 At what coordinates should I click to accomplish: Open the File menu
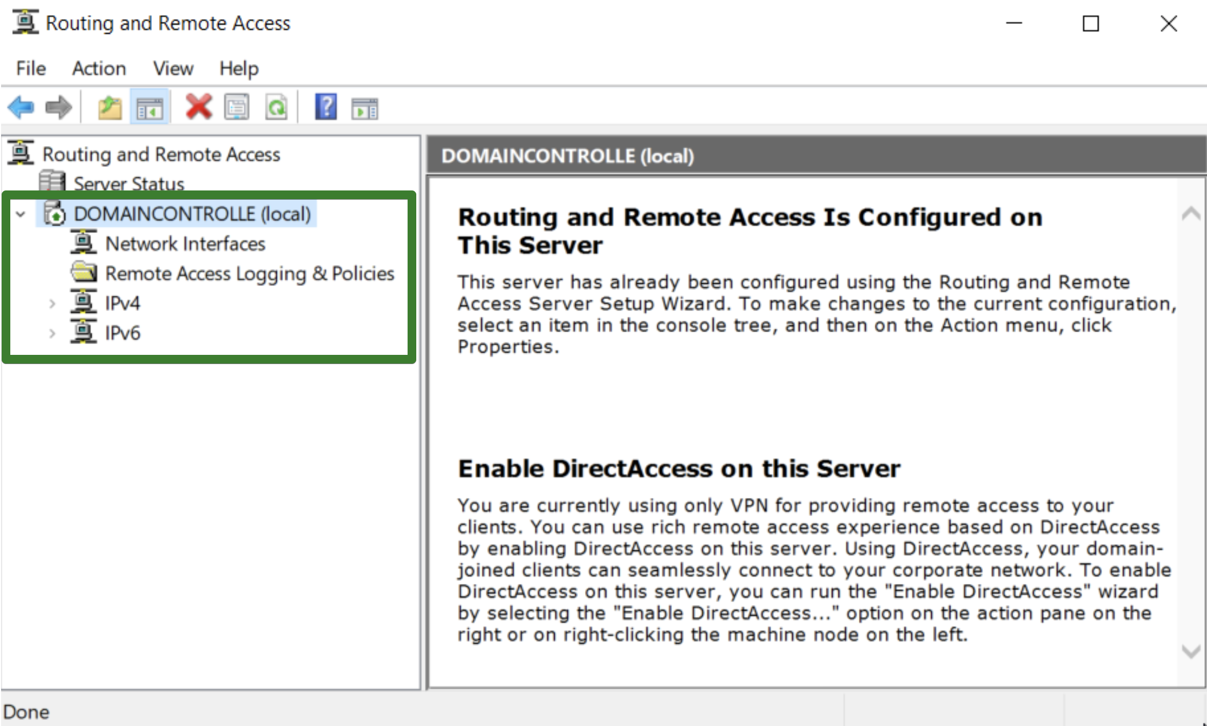coord(30,68)
